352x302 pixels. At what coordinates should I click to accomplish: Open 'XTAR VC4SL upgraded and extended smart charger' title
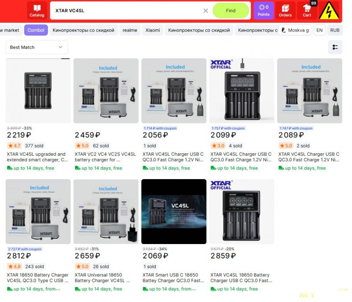coord(37,157)
